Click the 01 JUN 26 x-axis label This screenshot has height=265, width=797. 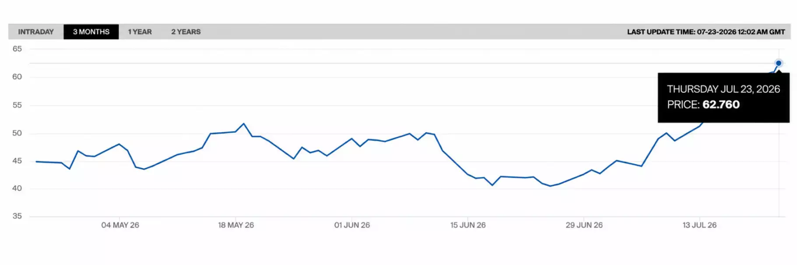352,225
